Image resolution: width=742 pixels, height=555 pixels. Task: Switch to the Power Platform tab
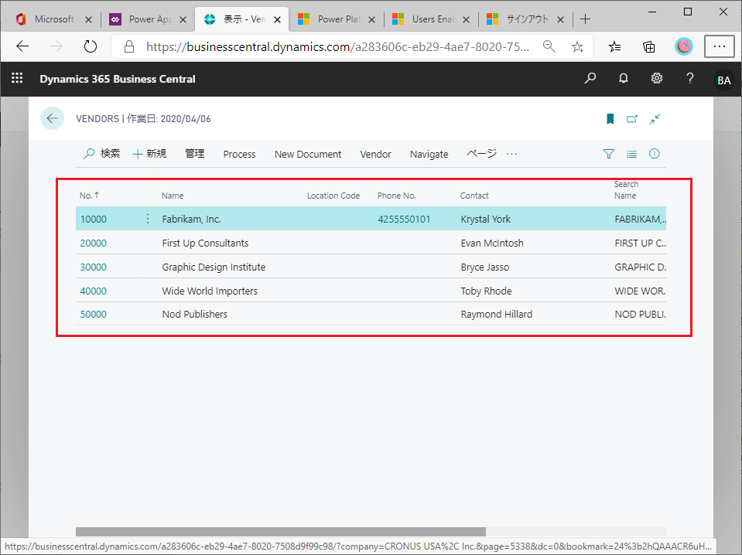point(336,19)
